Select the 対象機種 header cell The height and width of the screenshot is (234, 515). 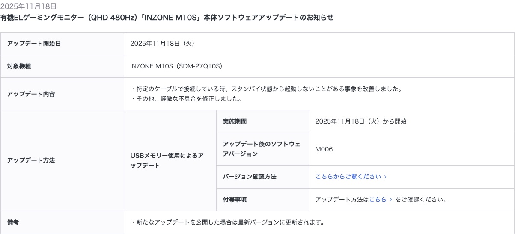point(19,66)
